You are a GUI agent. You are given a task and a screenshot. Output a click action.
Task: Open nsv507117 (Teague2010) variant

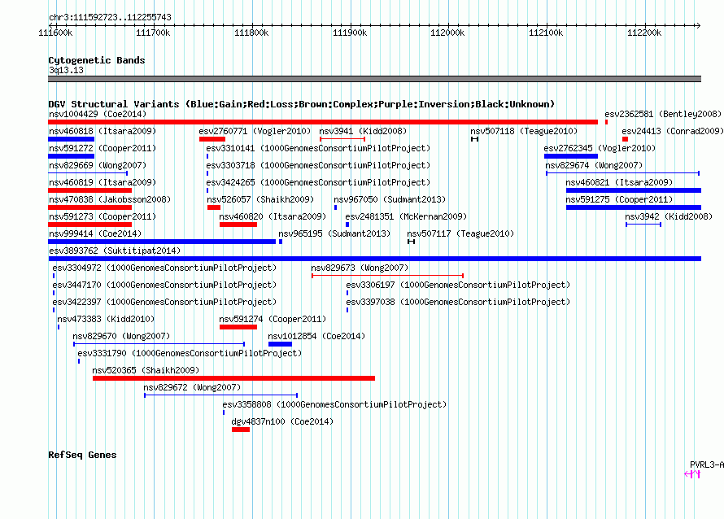coord(460,233)
